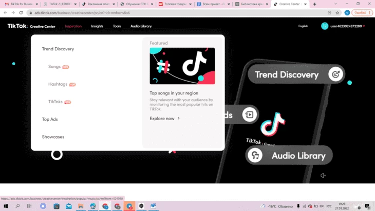This screenshot has width=375, height=211.
Task: Click the Audio Library music-note icon
Action: pos(255,156)
